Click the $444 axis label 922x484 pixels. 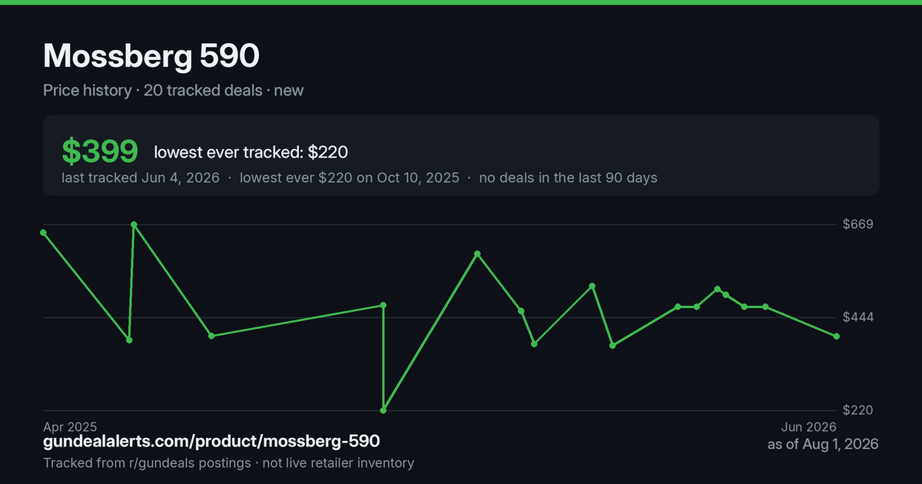(858, 317)
